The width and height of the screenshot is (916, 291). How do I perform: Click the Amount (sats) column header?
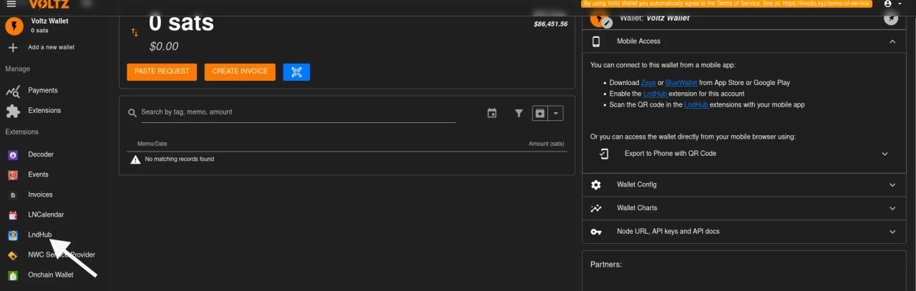(x=547, y=144)
